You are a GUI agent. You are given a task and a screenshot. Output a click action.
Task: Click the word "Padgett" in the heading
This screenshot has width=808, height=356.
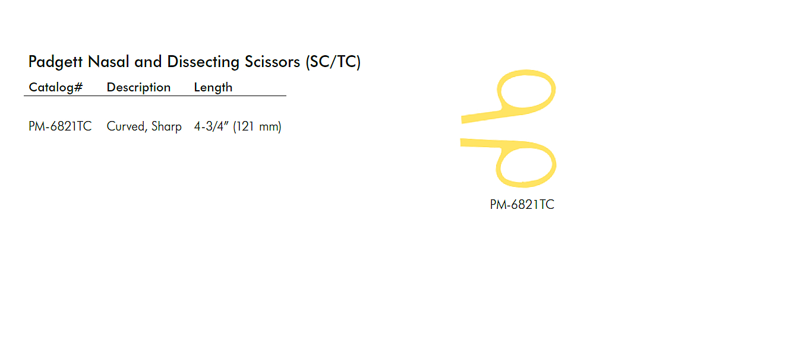pyautogui.click(x=56, y=62)
